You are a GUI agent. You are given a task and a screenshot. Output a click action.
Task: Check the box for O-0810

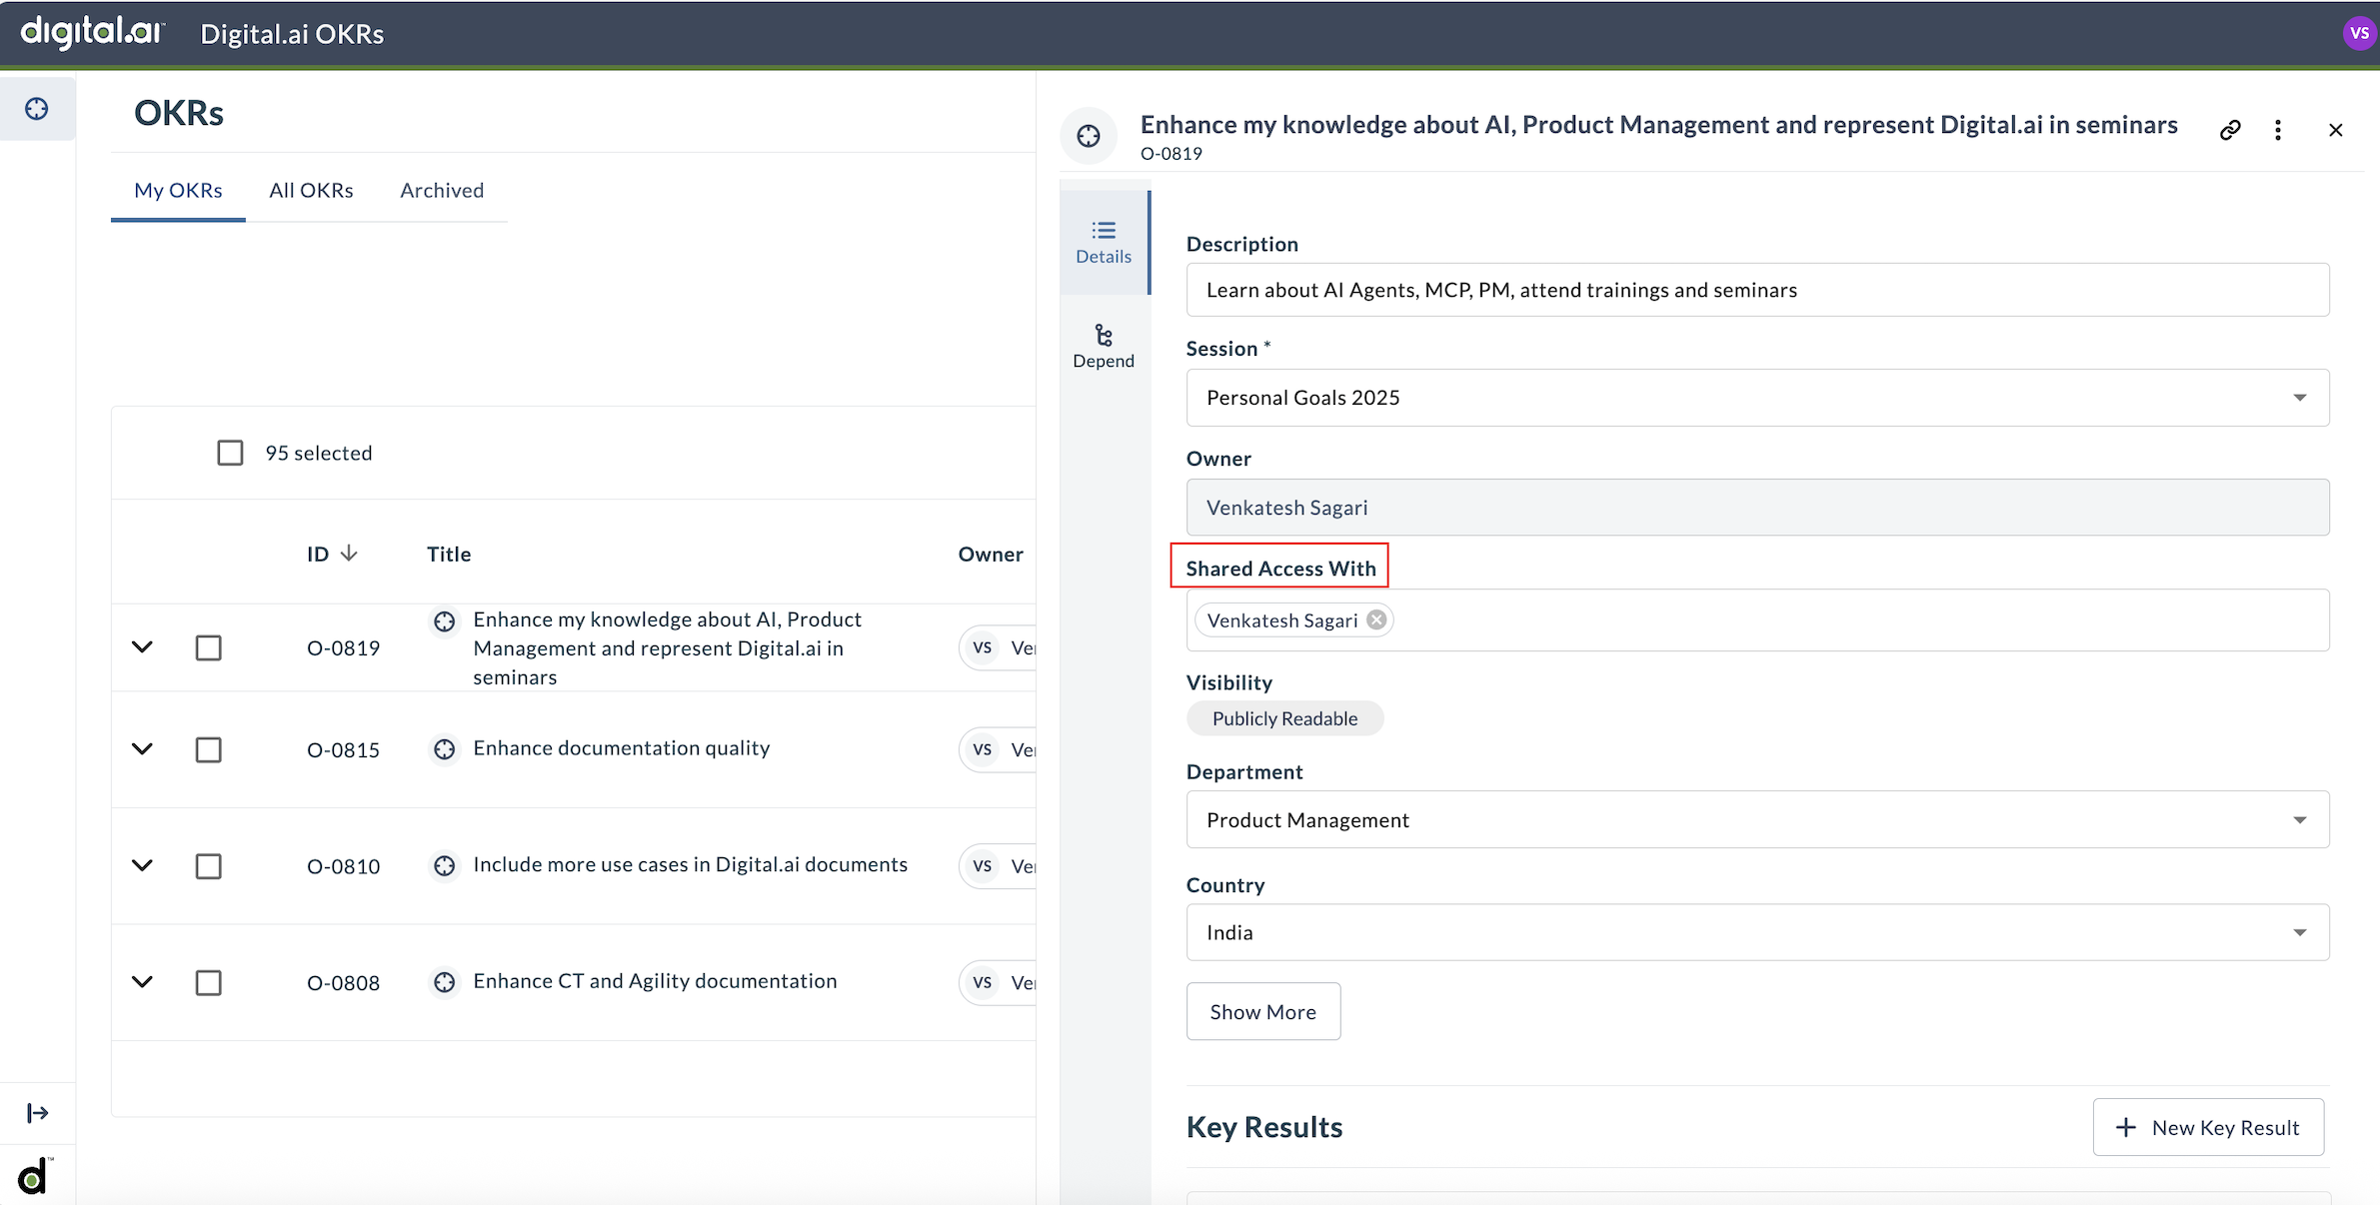pos(208,865)
